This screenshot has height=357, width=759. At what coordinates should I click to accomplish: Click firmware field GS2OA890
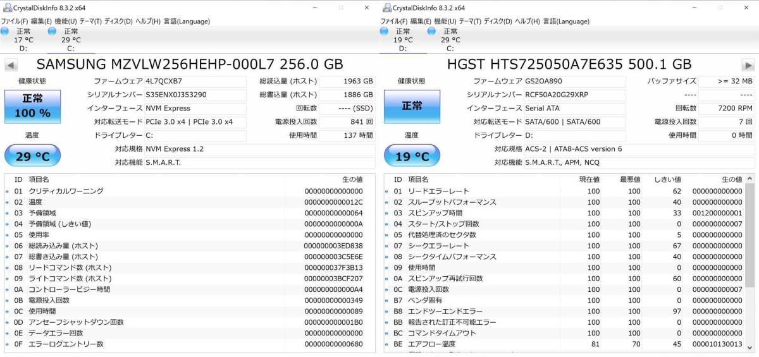(x=574, y=82)
